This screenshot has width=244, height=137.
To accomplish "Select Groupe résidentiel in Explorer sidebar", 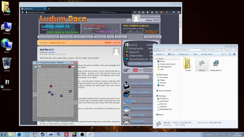I will tap(165, 91).
